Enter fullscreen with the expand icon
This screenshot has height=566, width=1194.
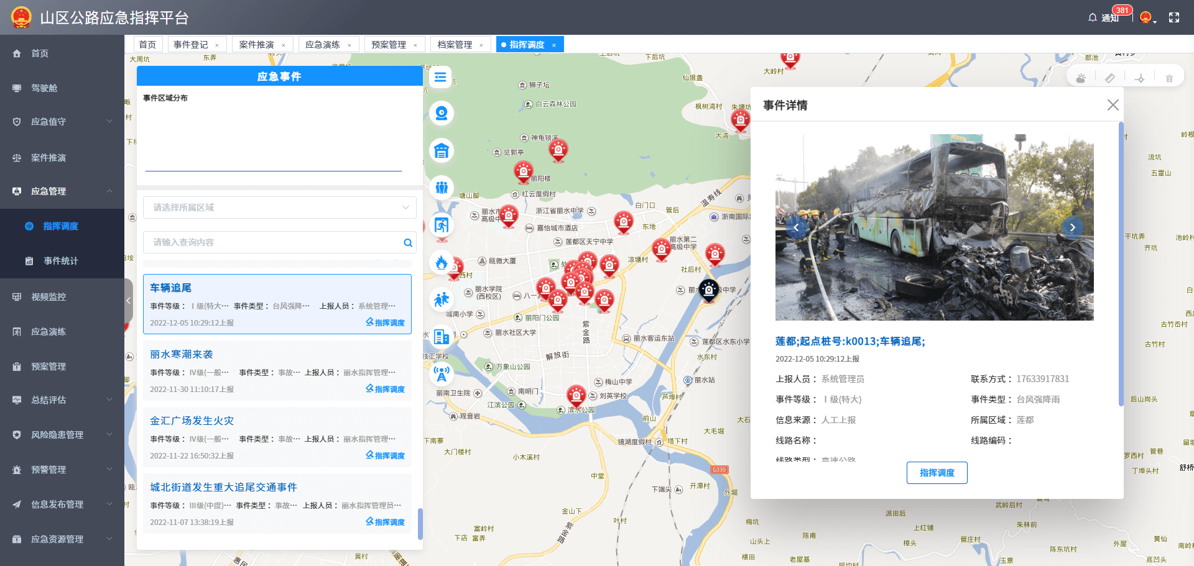(1174, 18)
